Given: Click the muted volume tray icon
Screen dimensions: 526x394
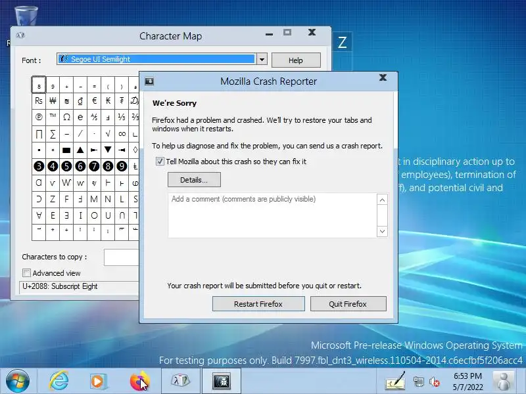Looking at the screenshot, I should (x=435, y=382).
